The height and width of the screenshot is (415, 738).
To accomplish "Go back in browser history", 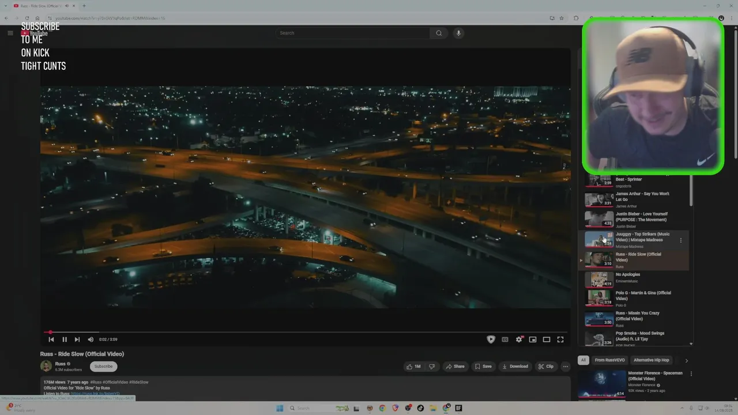I will (x=6, y=18).
